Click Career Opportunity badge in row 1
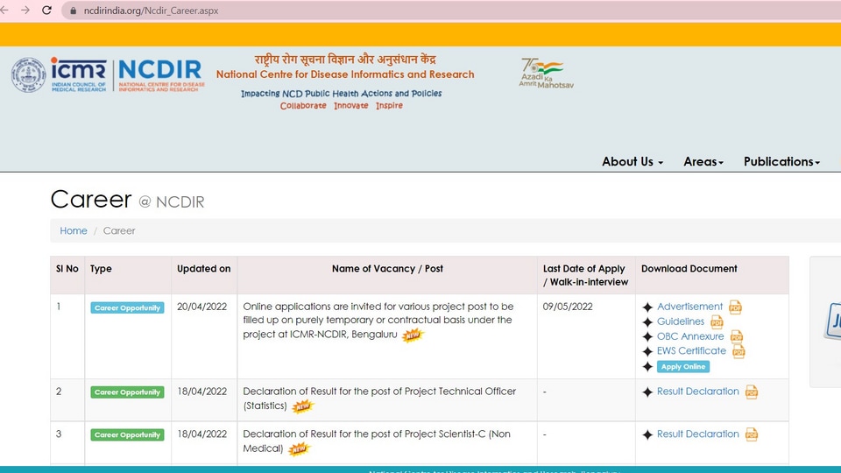 click(x=127, y=307)
